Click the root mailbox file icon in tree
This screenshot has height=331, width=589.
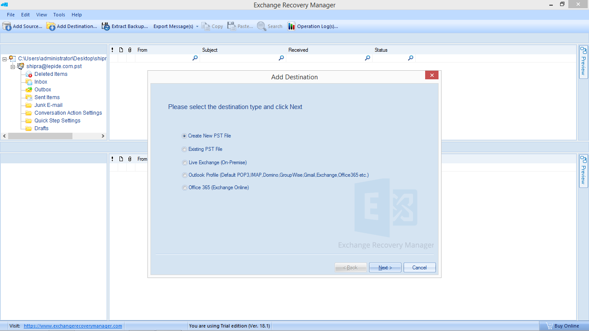click(x=12, y=59)
